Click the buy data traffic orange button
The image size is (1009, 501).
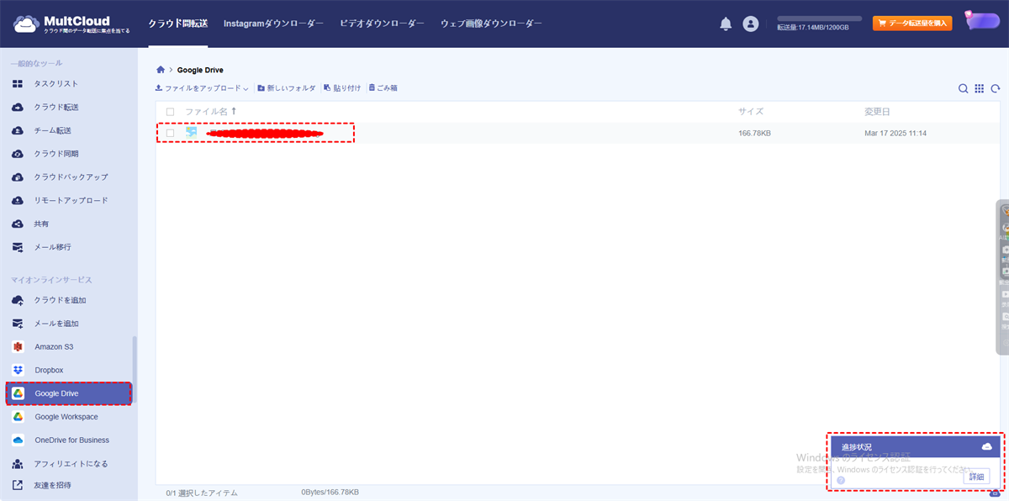tap(912, 24)
